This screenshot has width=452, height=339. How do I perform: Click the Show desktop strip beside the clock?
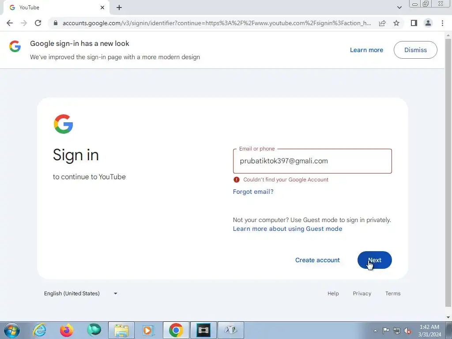tap(449, 330)
